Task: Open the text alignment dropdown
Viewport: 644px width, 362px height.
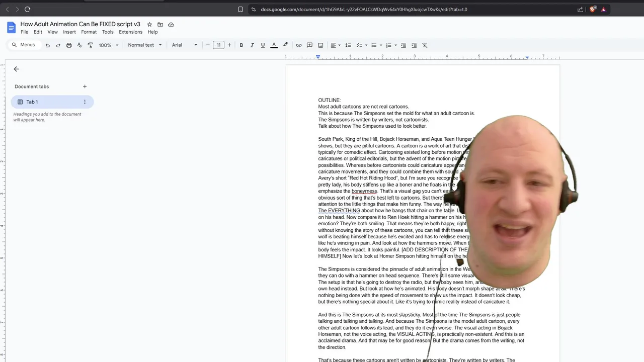Action: [336, 45]
